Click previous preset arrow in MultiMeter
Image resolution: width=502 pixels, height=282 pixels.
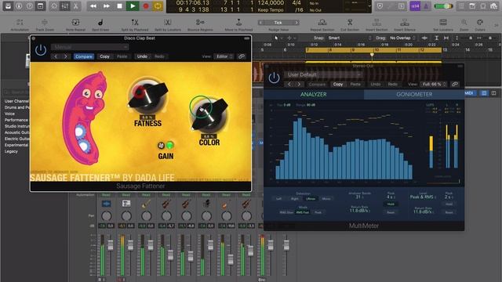pos(289,84)
